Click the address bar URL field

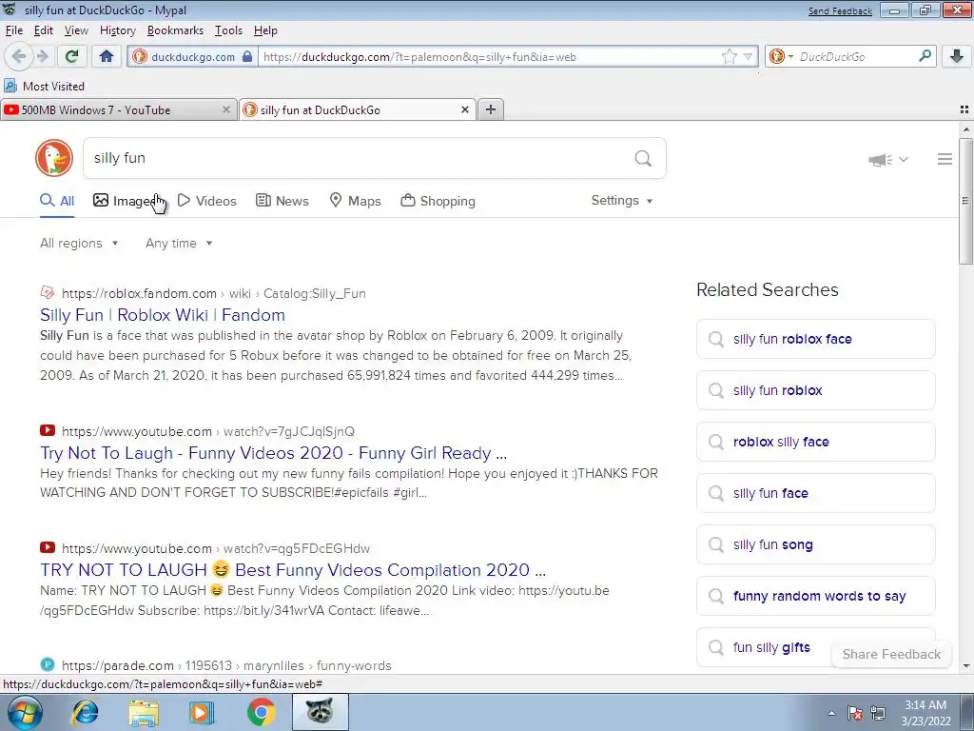coord(490,56)
